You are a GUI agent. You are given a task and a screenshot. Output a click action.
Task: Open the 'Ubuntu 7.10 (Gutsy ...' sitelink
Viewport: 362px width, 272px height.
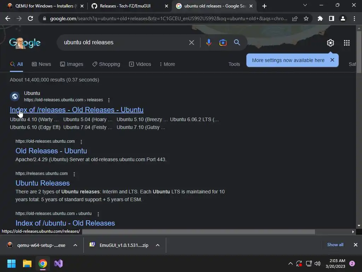pos(141,127)
